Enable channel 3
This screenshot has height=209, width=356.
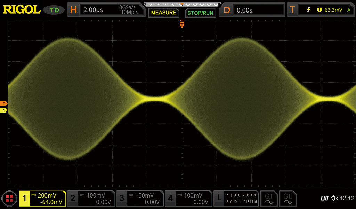(x=140, y=199)
